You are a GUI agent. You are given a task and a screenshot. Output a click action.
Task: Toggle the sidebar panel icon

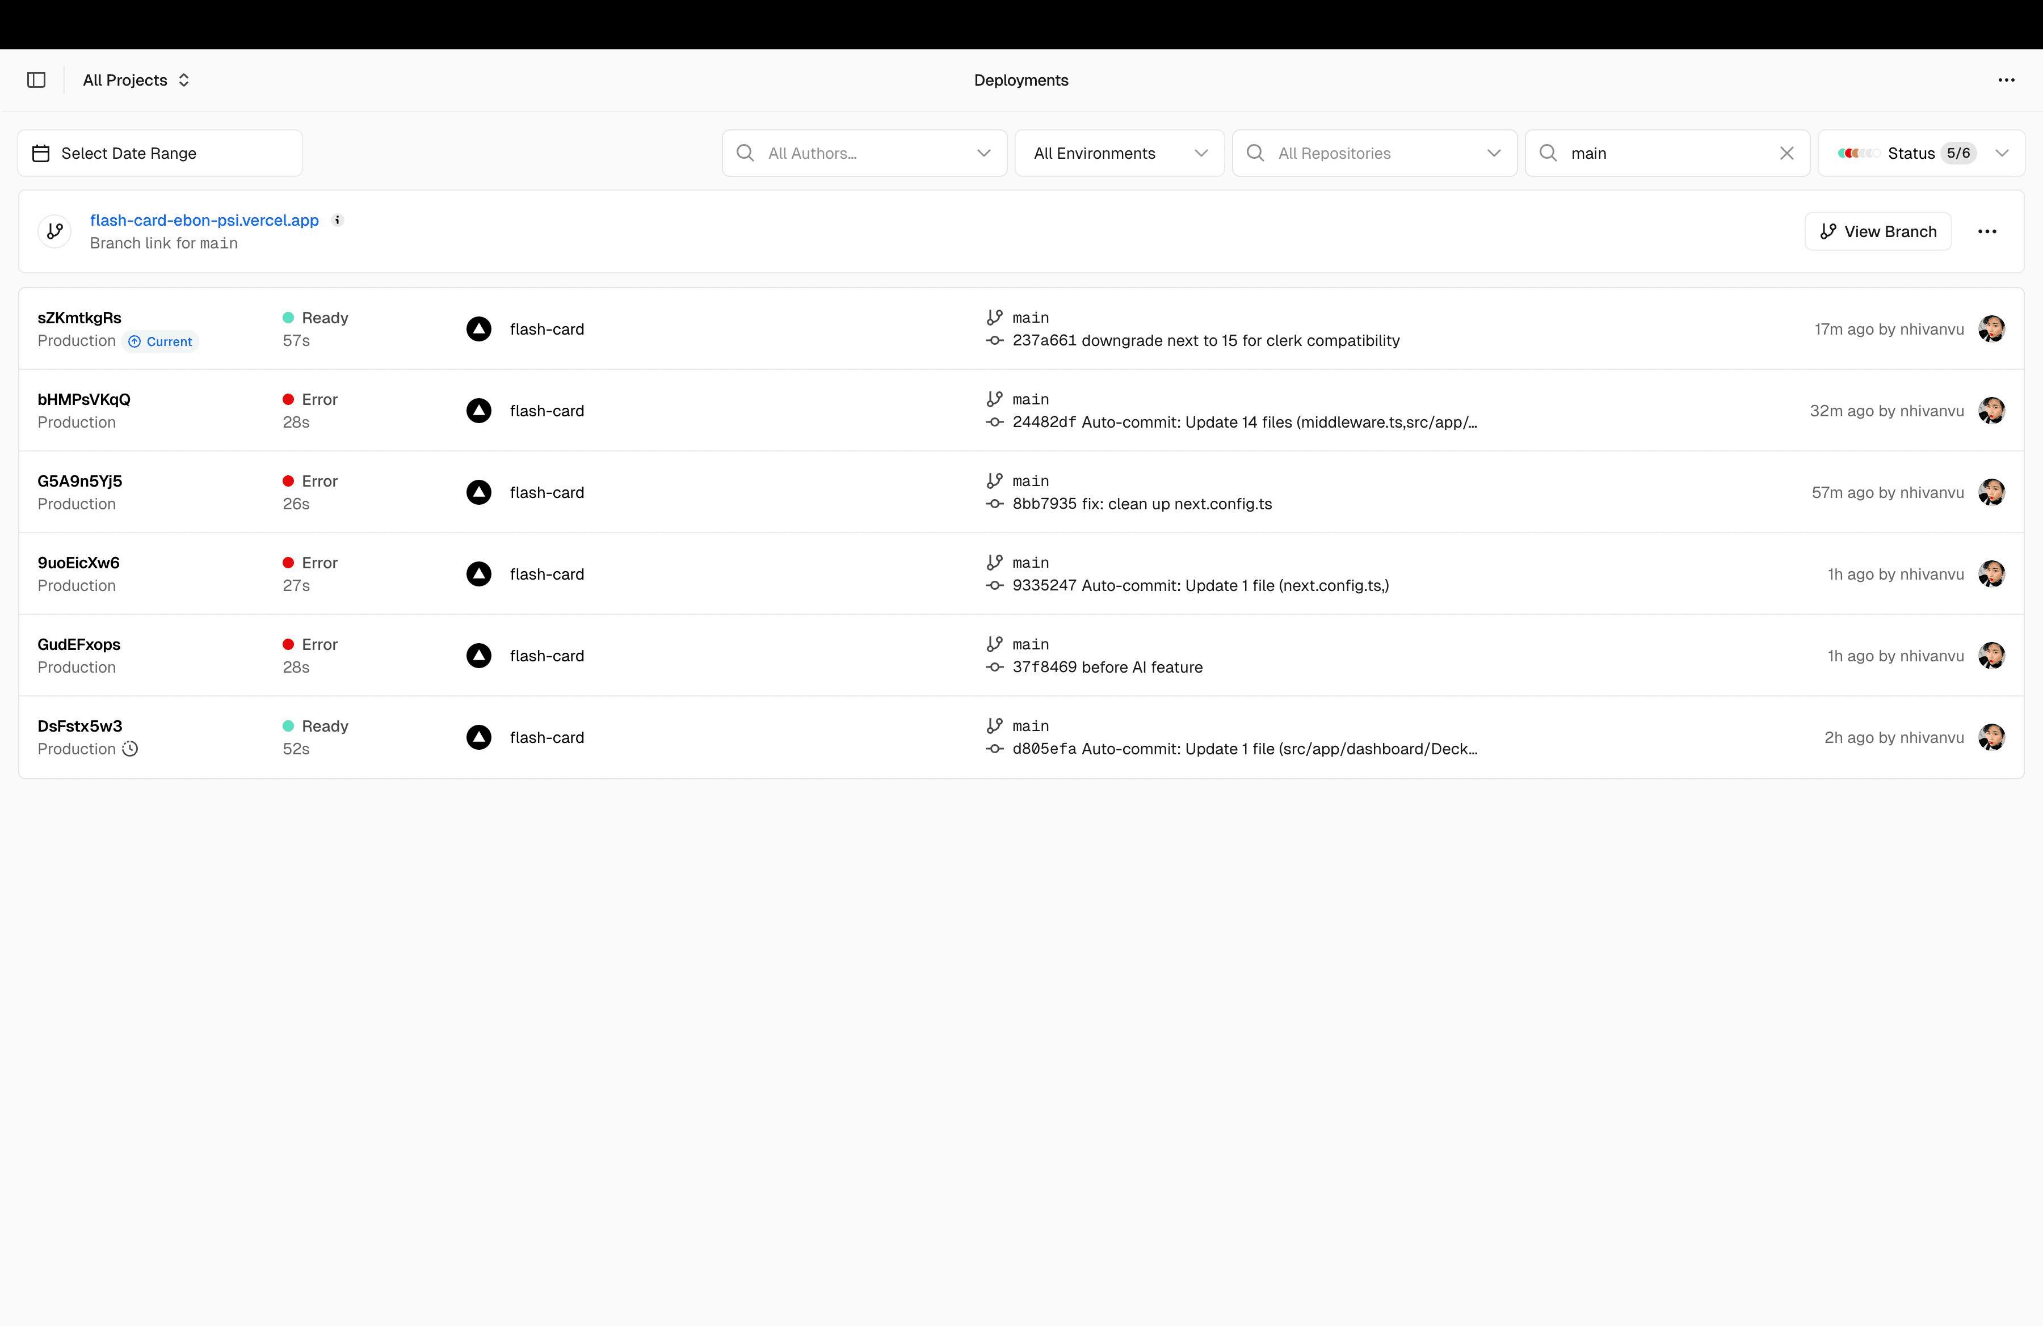tap(36, 80)
